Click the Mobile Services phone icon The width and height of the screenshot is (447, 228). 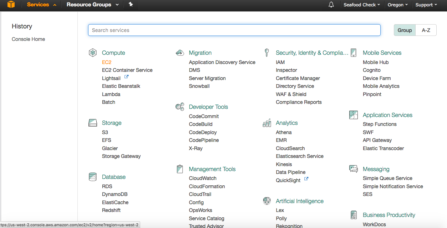354,53
